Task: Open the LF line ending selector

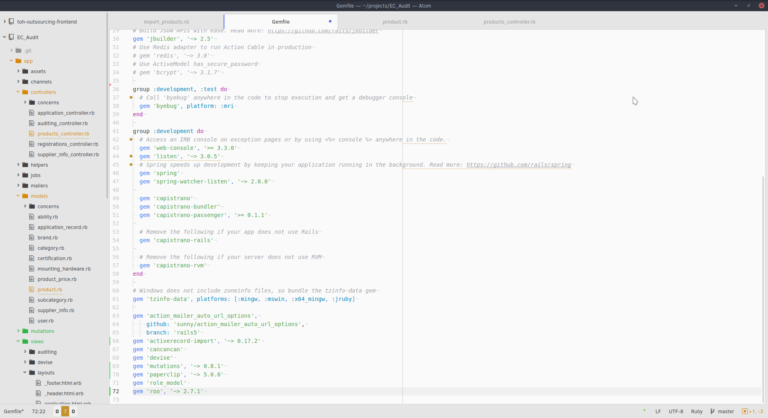Action: [658, 411]
